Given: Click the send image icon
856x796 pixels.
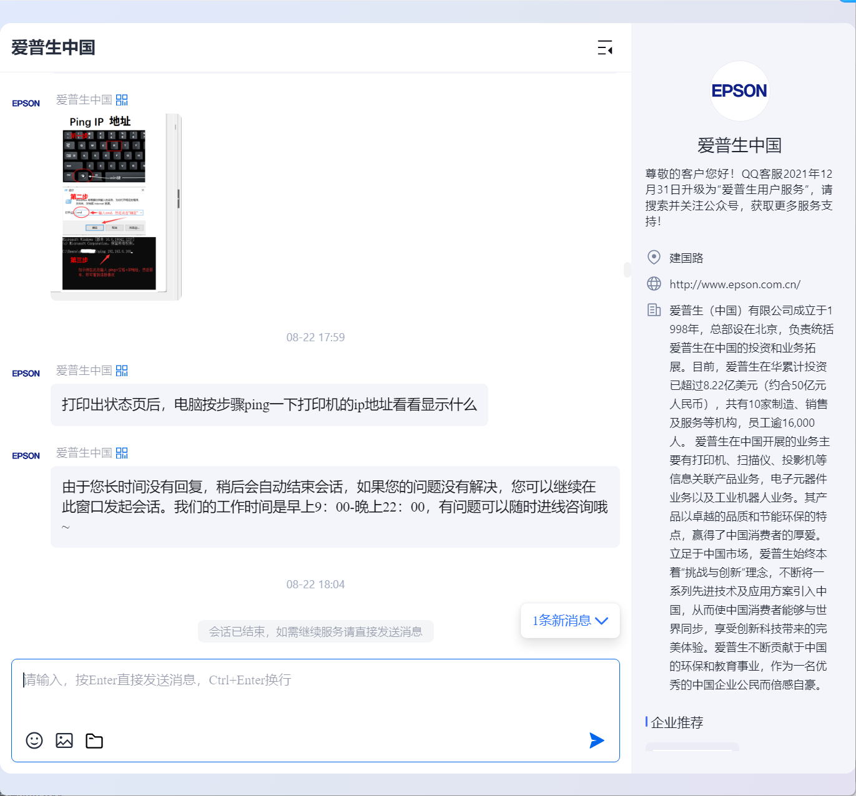Looking at the screenshot, I should coord(64,740).
